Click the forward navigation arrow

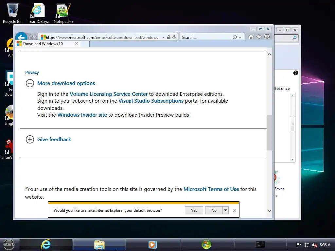pos(32,37)
